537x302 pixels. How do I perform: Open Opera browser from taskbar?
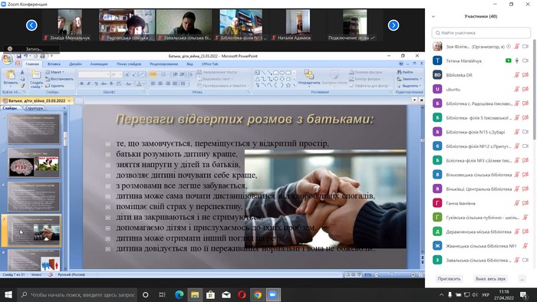coord(242,295)
